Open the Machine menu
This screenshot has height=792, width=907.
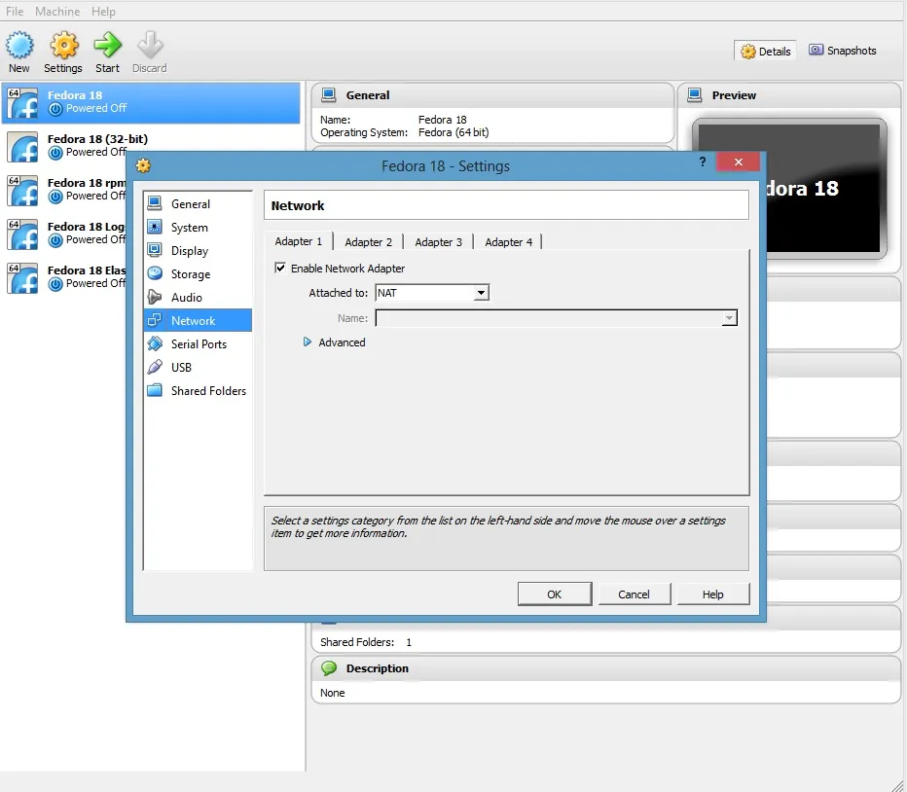point(57,12)
